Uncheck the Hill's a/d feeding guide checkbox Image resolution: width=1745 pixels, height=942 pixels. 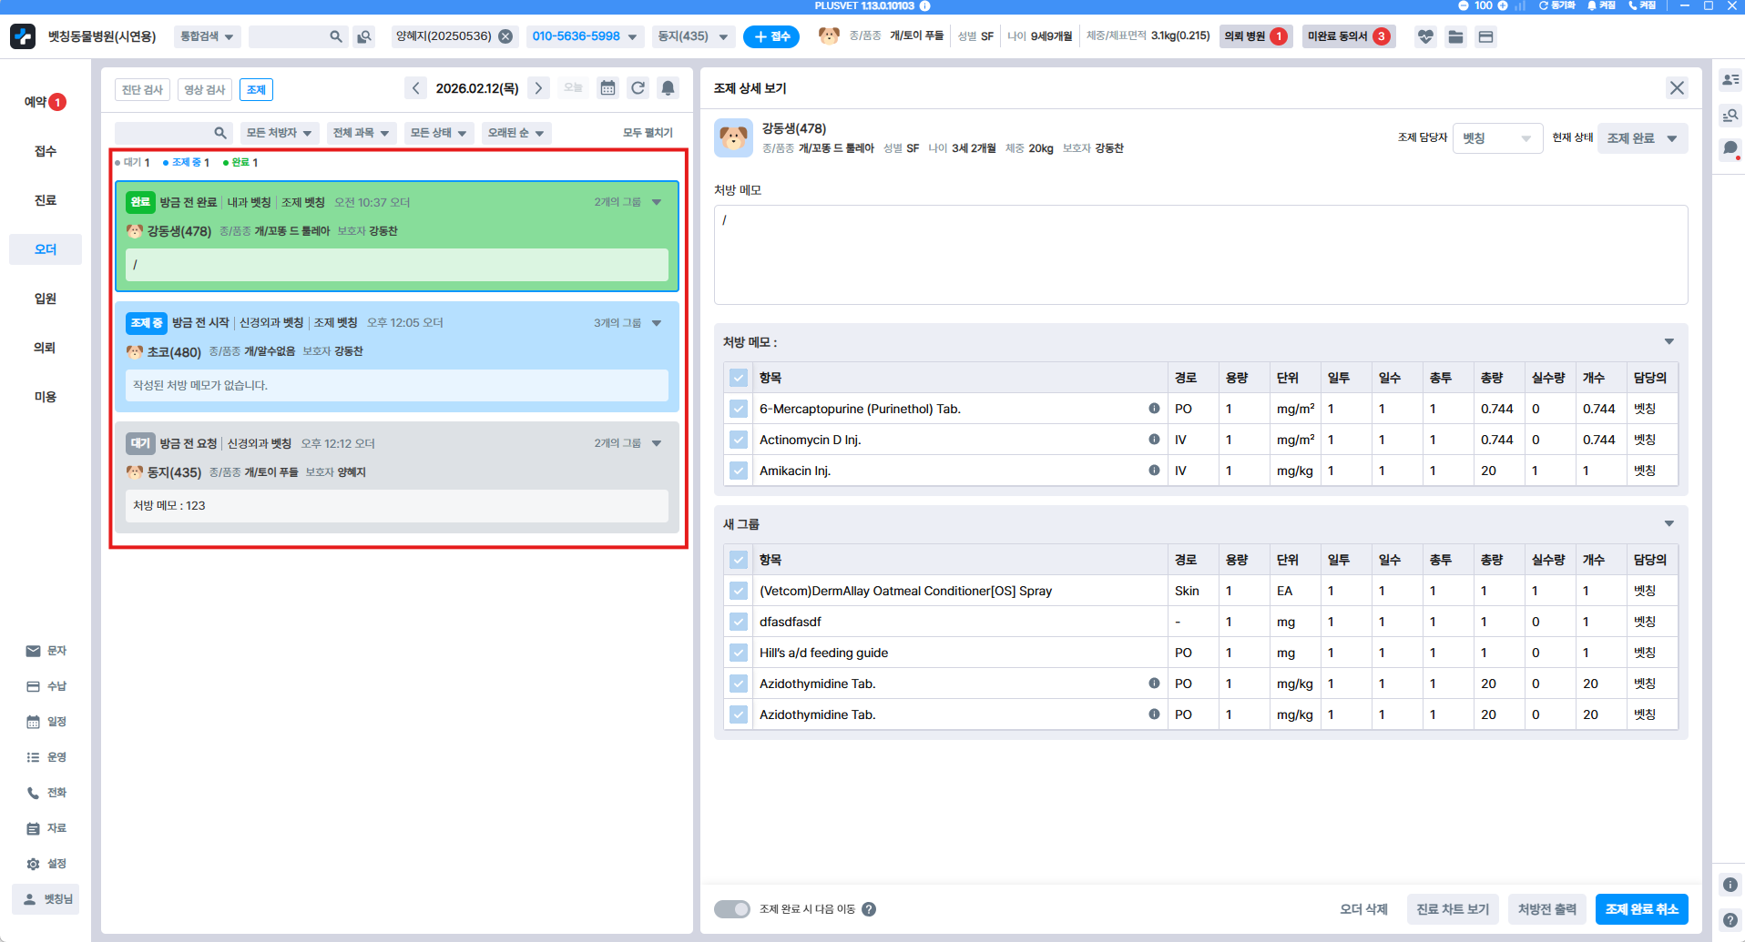tap(739, 653)
